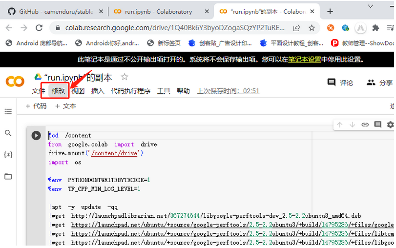Open the 代码执行程序 menu
Screen dimensions: 396x248
(130, 91)
